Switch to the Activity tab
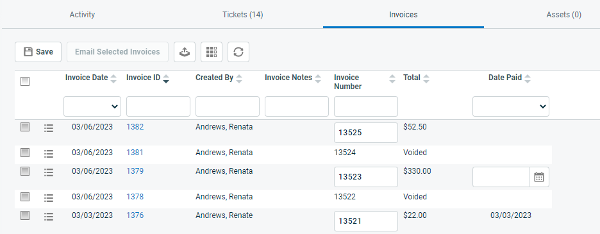This screenshot has width=600, height=234. point(82,15)
